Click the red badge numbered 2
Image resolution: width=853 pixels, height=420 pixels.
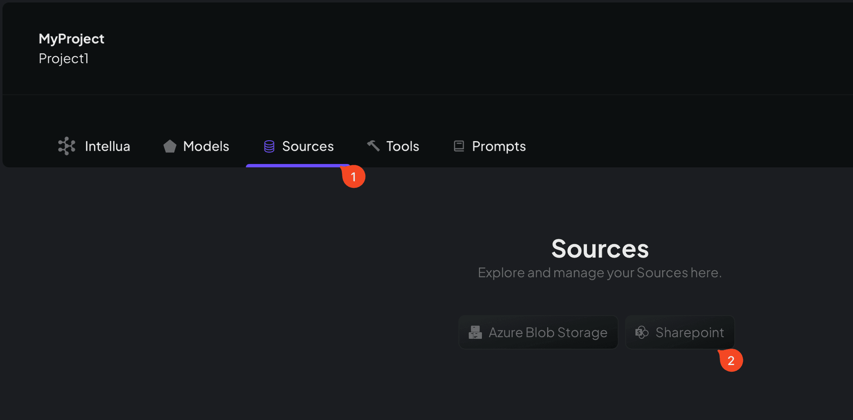[731, 360]
